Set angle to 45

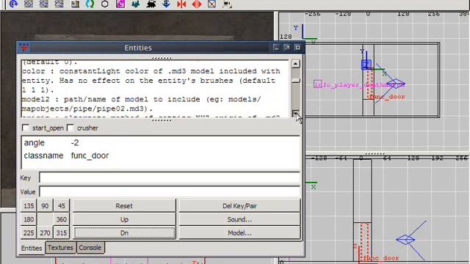(x=62, y=206)
